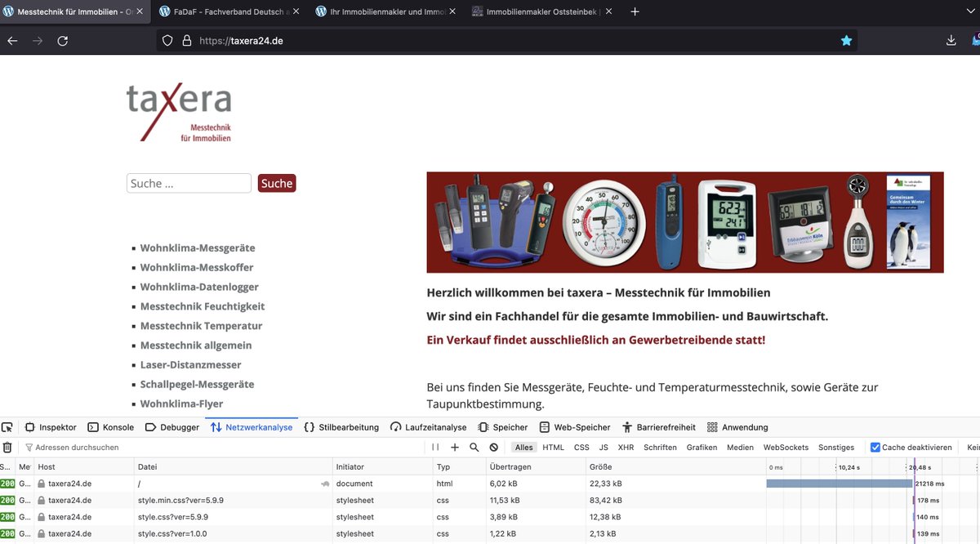980x544 pixels.
Task: Close the FaDaF Fachverband tab
Action: [295, 12]
